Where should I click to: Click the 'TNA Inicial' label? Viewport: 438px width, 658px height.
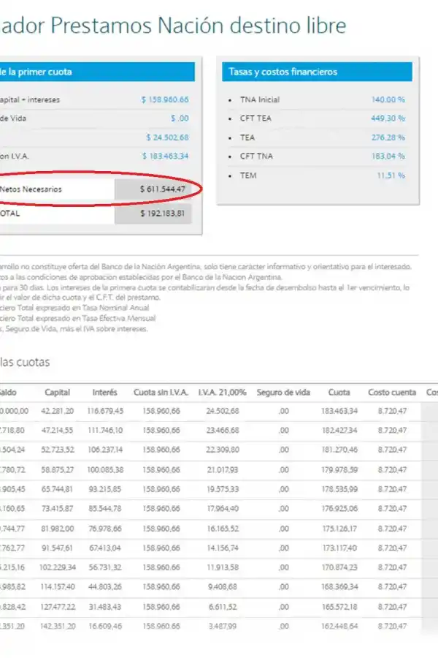pyautogui.click(x=260, y=99)
